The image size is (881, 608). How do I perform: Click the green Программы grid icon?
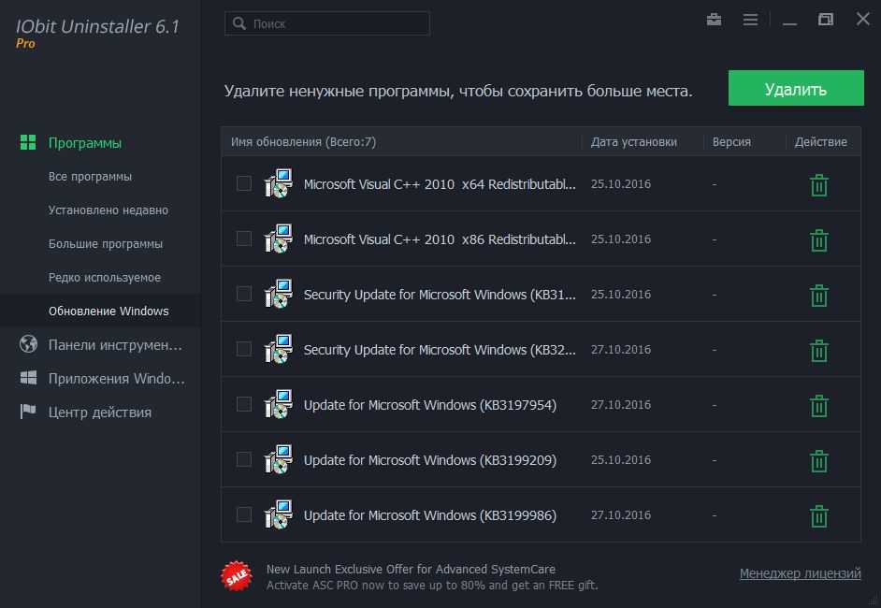28,142
